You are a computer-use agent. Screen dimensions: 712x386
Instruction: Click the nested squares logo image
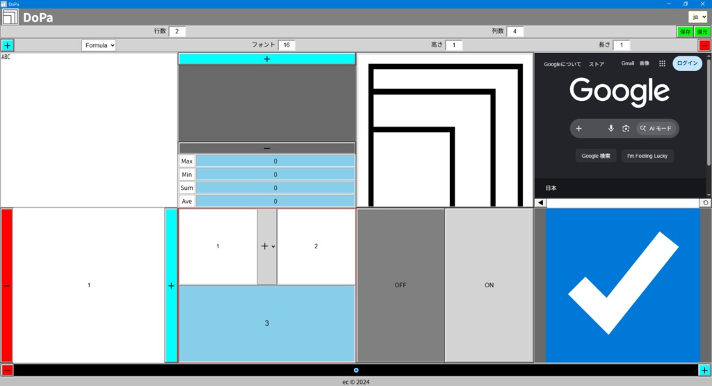(444, 130)
